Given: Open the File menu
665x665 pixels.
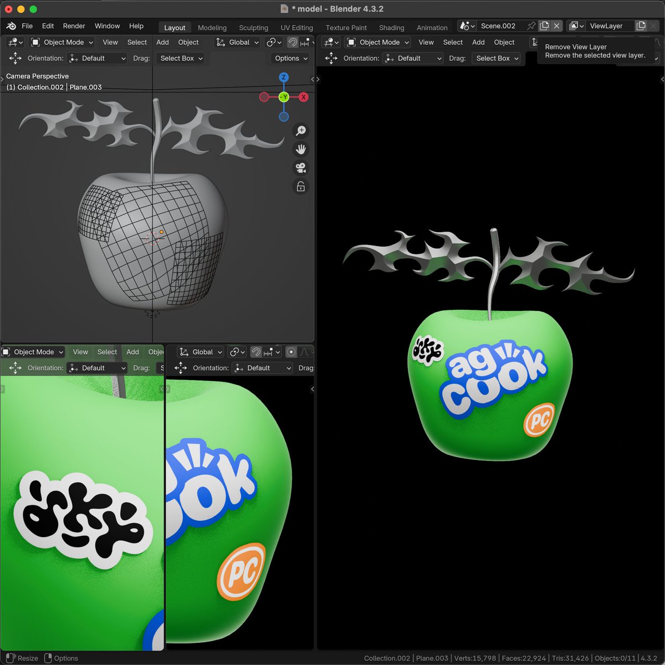Looking at the screenshot, I should [27, 26].
